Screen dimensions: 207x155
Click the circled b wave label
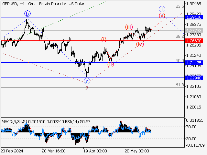27,14
